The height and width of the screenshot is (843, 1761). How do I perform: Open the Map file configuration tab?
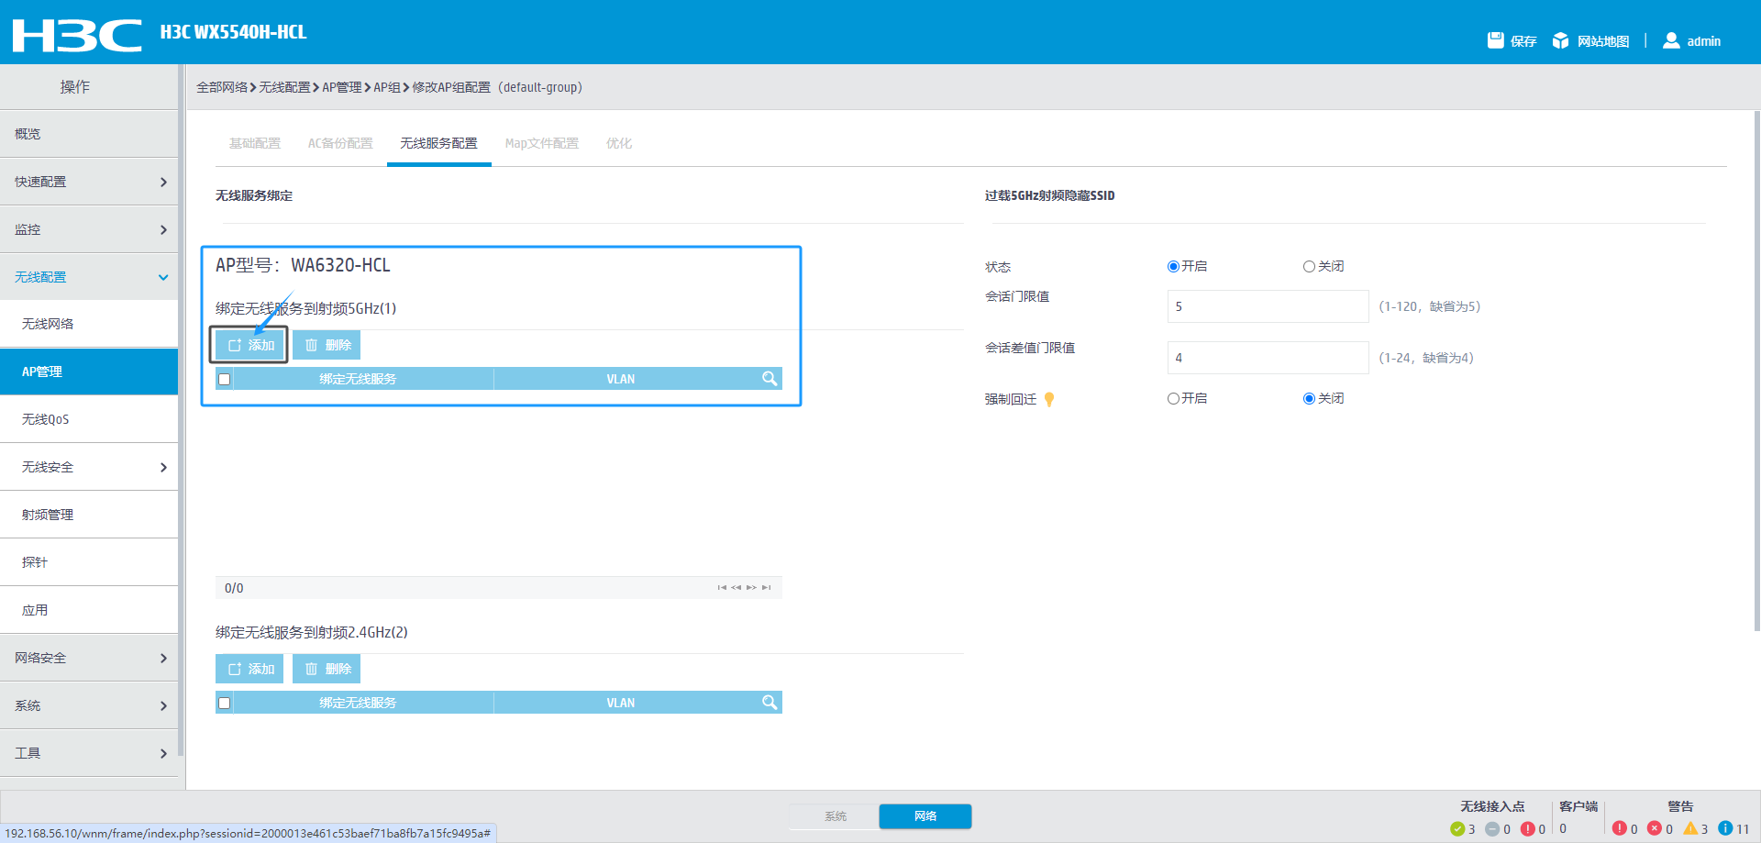541,143
